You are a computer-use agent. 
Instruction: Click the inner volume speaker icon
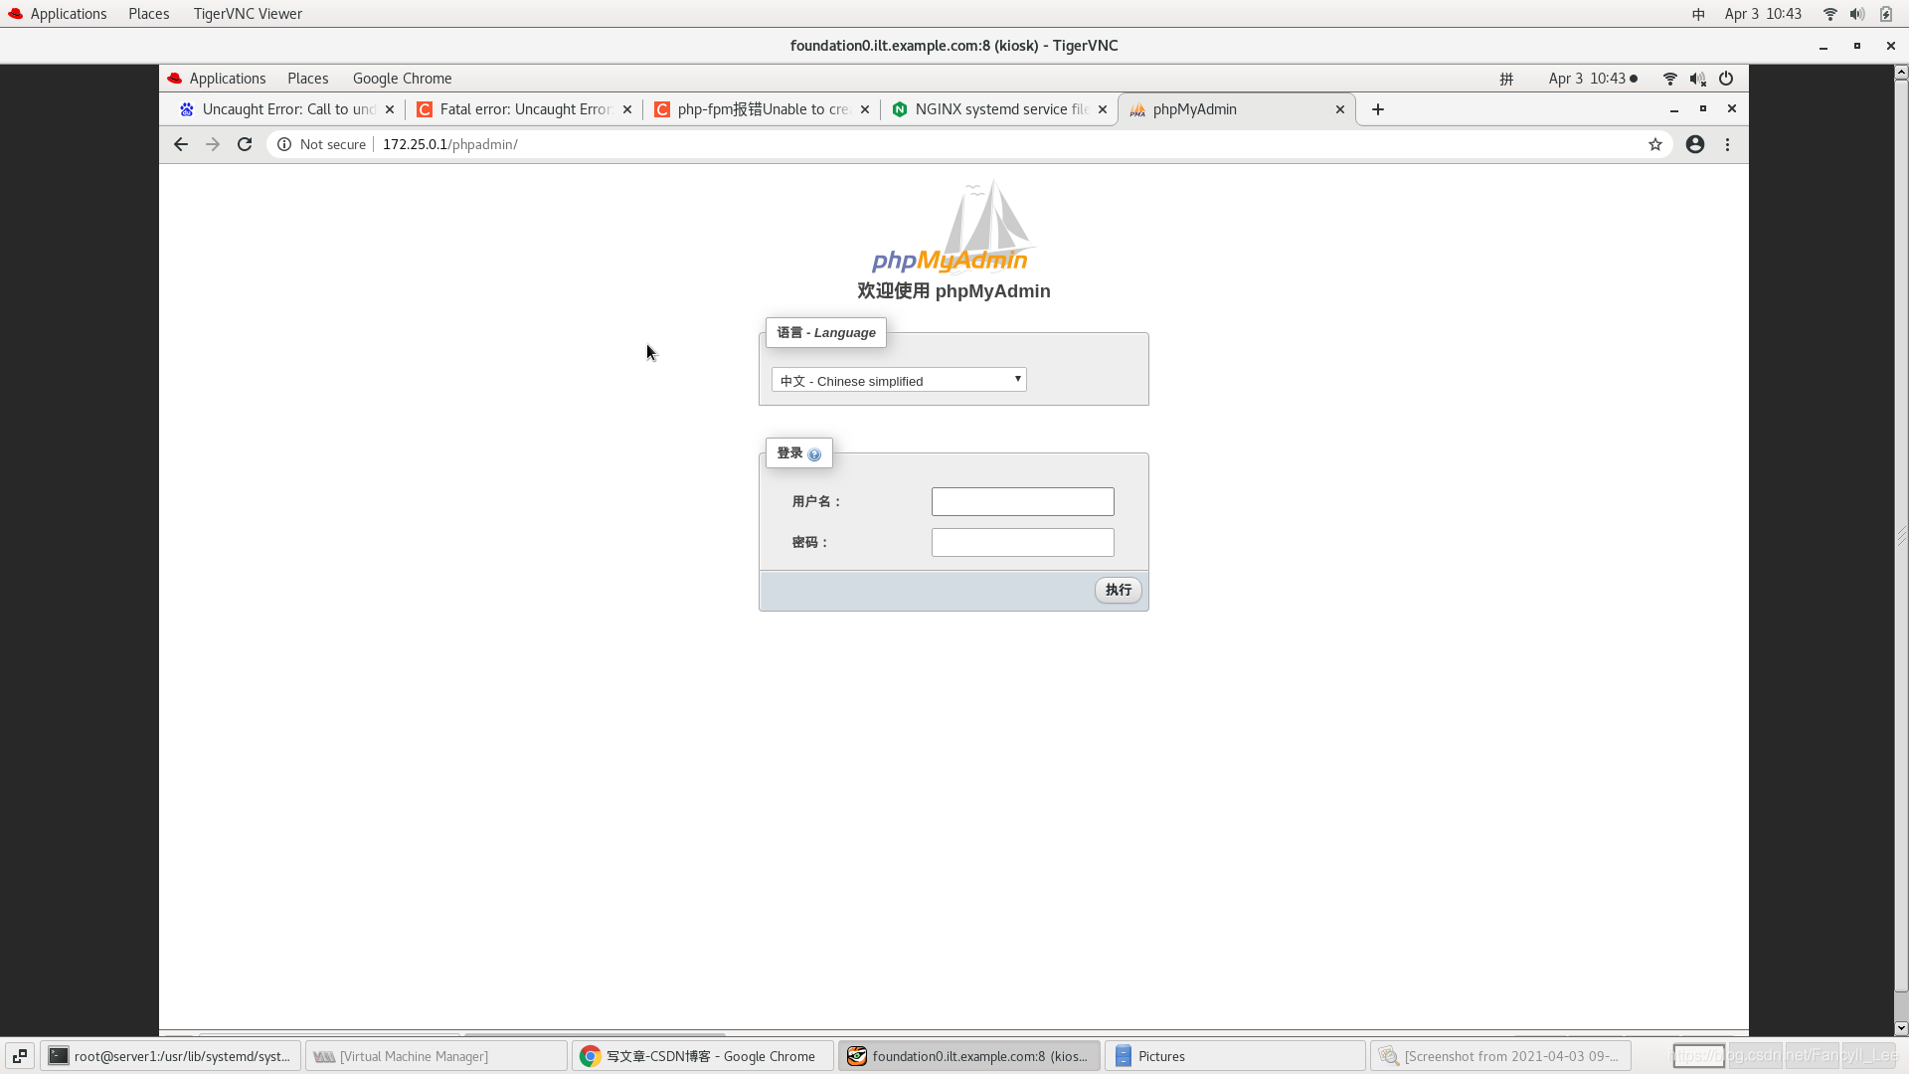[x=1698, y=79]
